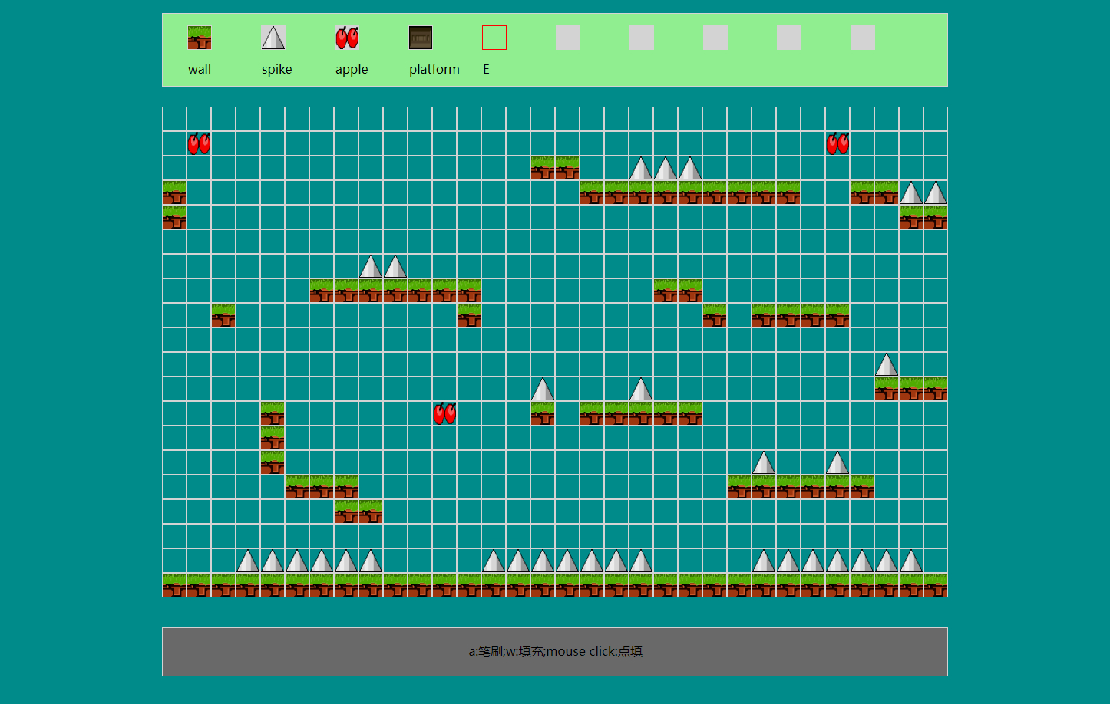Viewport: 1110px width, 704px height.
Task: Click the last gray empty palette slot
Action: pos(863,38)
